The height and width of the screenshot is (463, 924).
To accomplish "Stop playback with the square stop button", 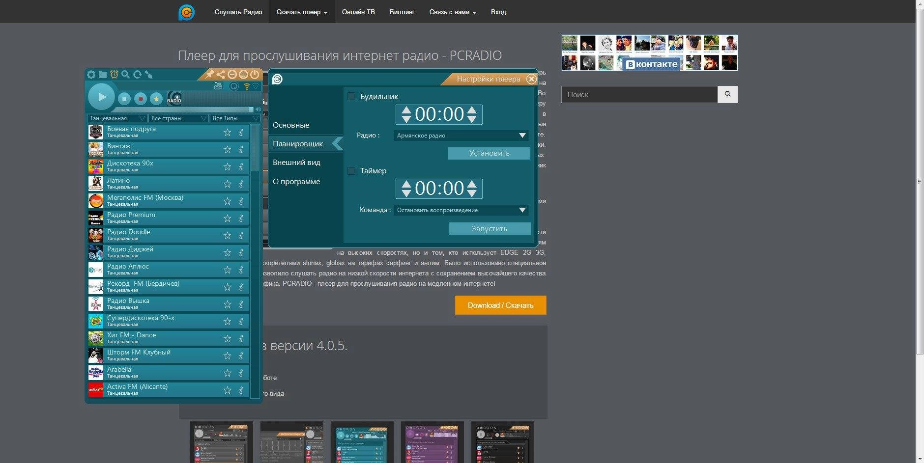I will pyautogui.click(x=124, y=99).
